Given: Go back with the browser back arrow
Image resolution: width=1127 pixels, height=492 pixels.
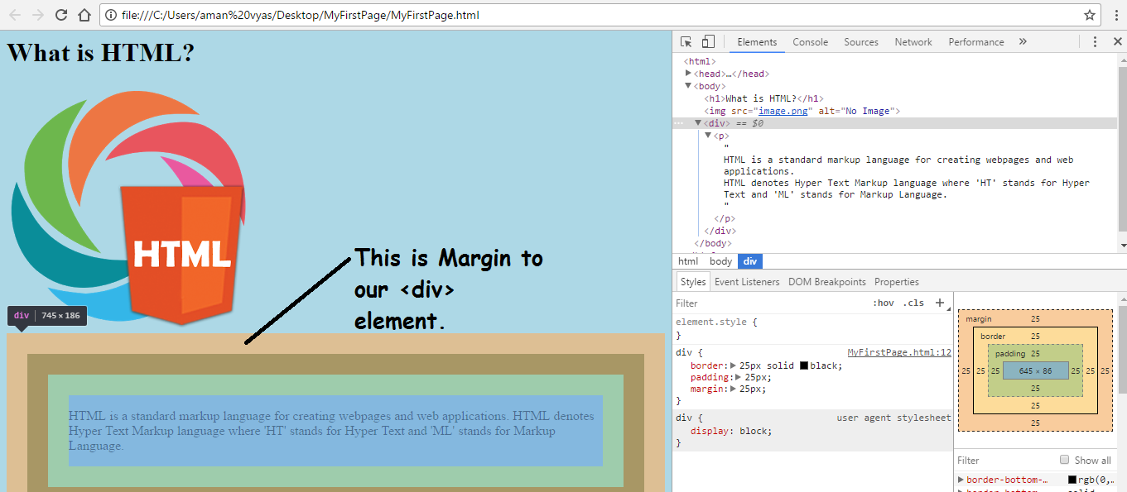Looking at the screenshot, I should 15,15.
